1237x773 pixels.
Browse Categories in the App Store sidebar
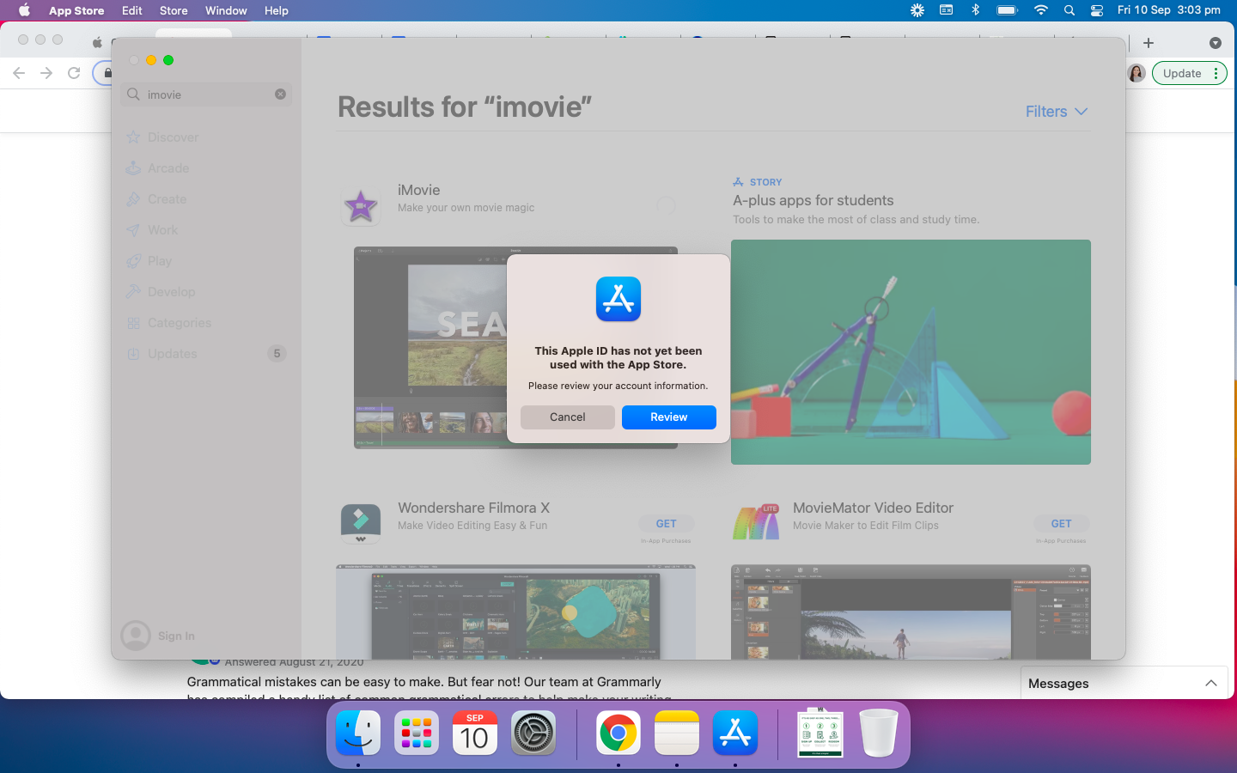point(168,323)
